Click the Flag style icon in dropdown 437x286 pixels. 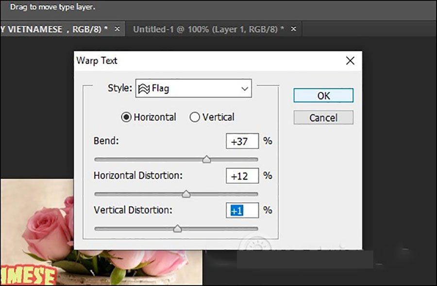(x=144, y=89)
